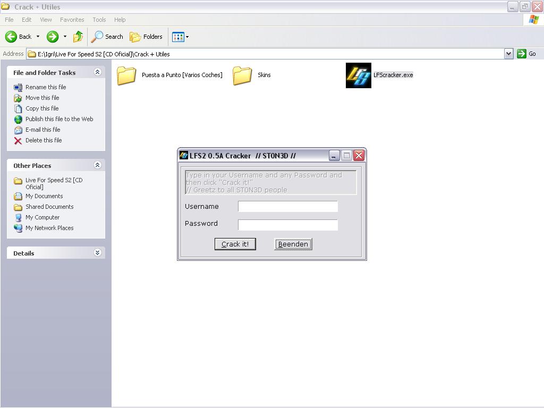Click the Rename this file icon
Viewport: 544px width, 408px height.
[x=18, y=88]
